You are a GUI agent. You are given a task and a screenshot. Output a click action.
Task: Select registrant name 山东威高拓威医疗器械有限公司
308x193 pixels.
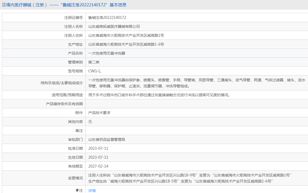click(114, 26)
